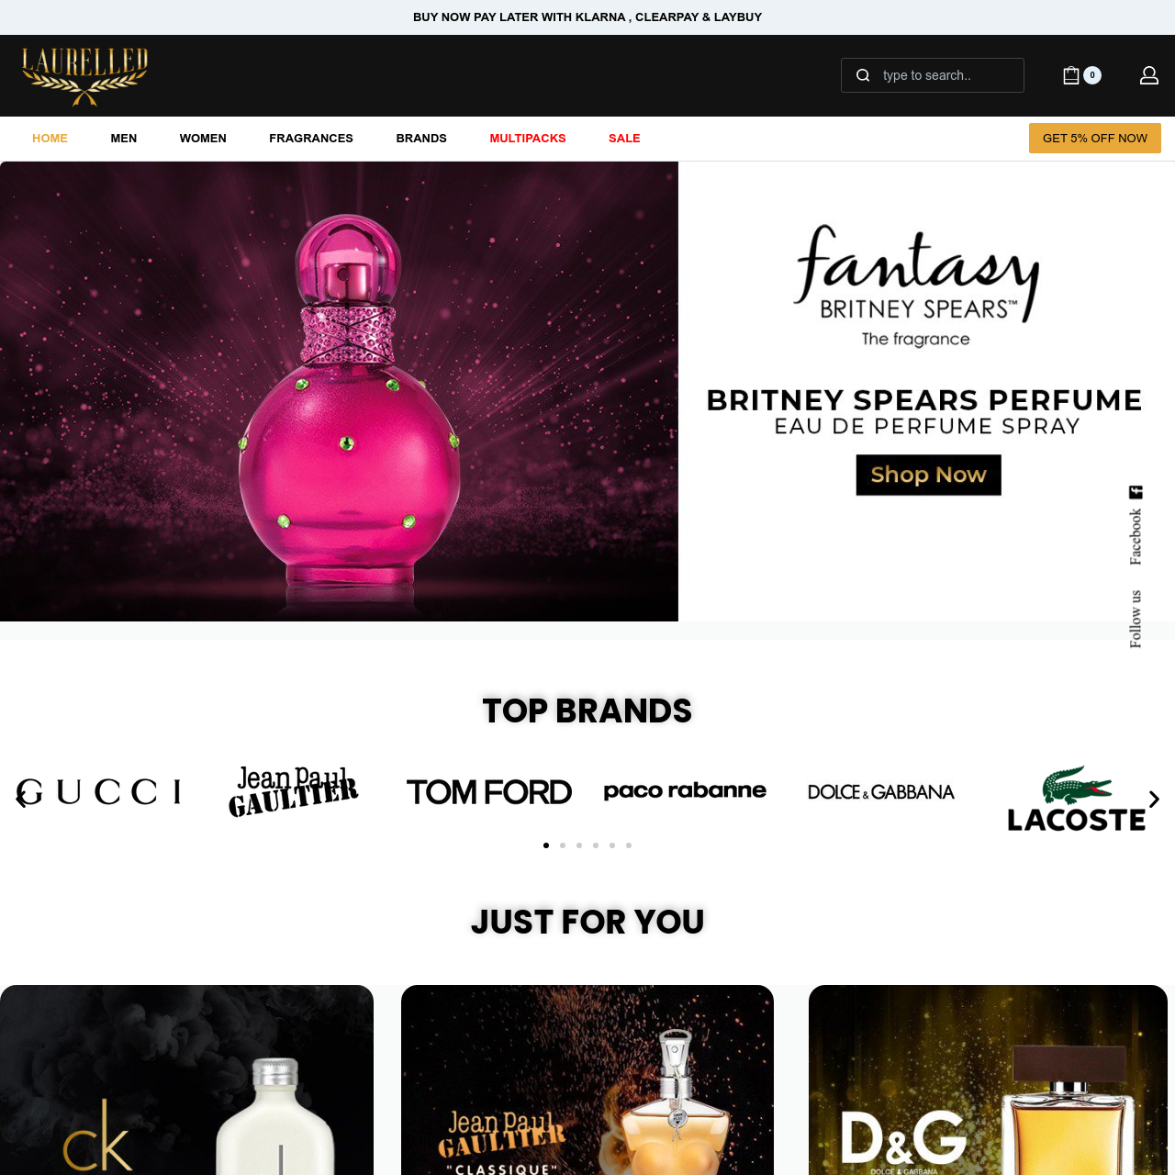Viewport: 1175px width, 1175px height.
Task: Open the Gucci brand logo
Action: (99, 791)
